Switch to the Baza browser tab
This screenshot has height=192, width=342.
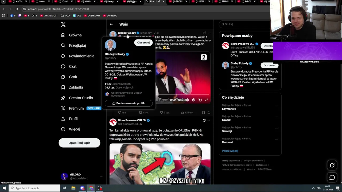point(109,2)
